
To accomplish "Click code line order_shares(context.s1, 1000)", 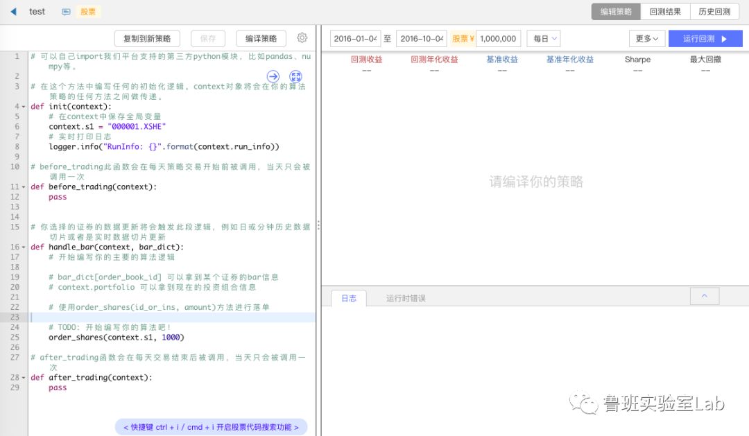I will coord(116,337).
